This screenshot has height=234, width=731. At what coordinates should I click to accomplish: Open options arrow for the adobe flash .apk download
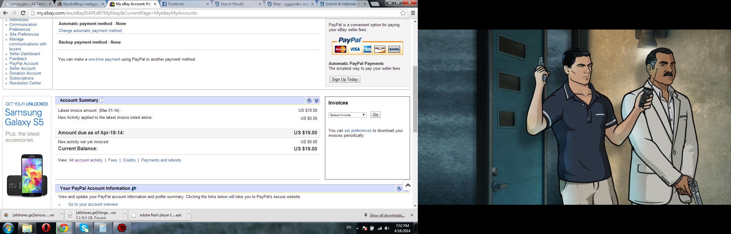[189, 214]
